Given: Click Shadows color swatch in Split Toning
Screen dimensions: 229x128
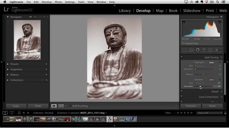Looking at the screenshot, I should pos(211,80).
